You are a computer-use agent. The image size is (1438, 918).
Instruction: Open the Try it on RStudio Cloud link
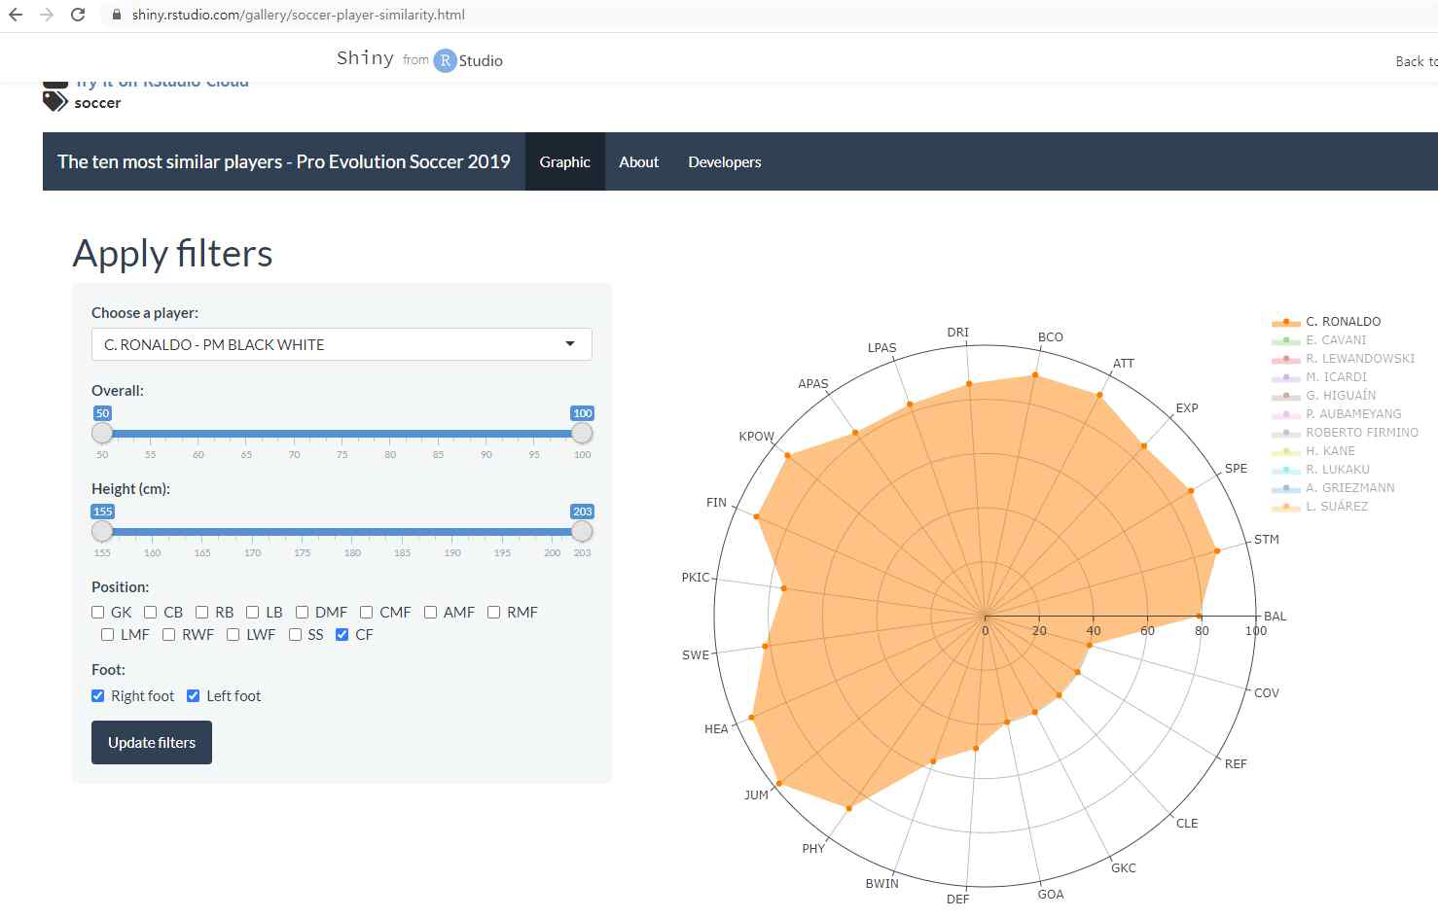[162, 83]
